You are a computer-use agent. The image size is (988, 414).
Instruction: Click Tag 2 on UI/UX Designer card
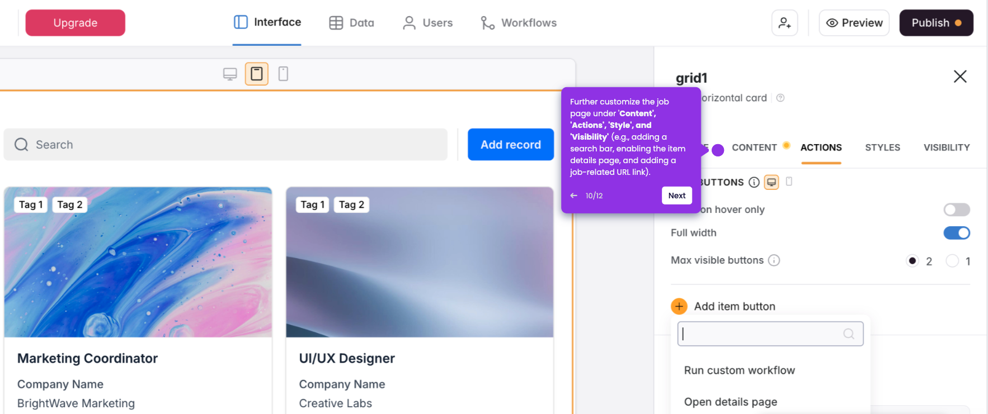point(351,204)
